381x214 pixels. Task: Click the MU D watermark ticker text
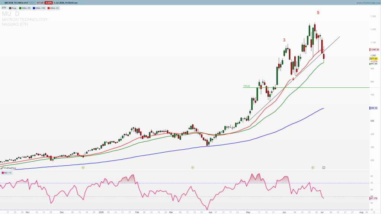tap(10, 14)
